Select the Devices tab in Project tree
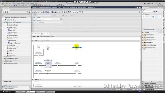This screenshot has width=165, height=93. point(6,10)
